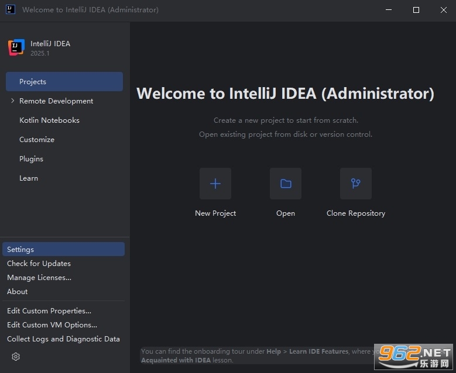
Task: Open Manage Licenses... menu entry
Action: click(x=63, y=278)
